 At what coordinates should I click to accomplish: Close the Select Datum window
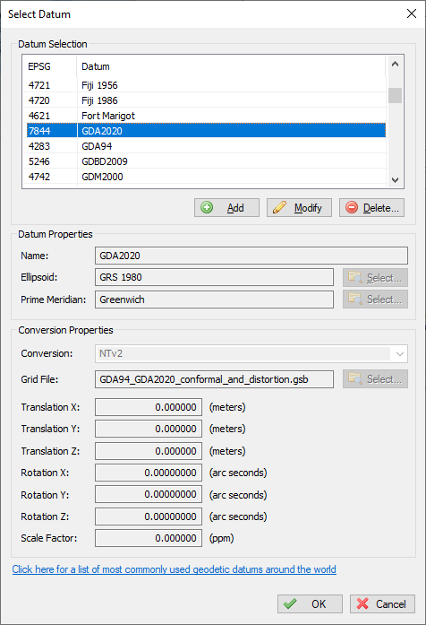(412, 13)
